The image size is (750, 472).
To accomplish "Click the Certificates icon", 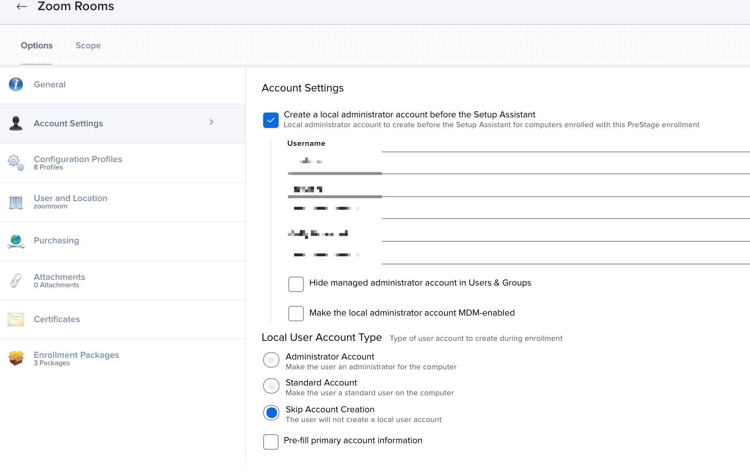I will 16,319.
